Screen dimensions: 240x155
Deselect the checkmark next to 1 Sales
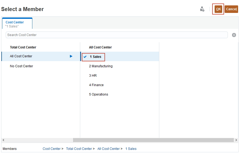pos(86,57)
